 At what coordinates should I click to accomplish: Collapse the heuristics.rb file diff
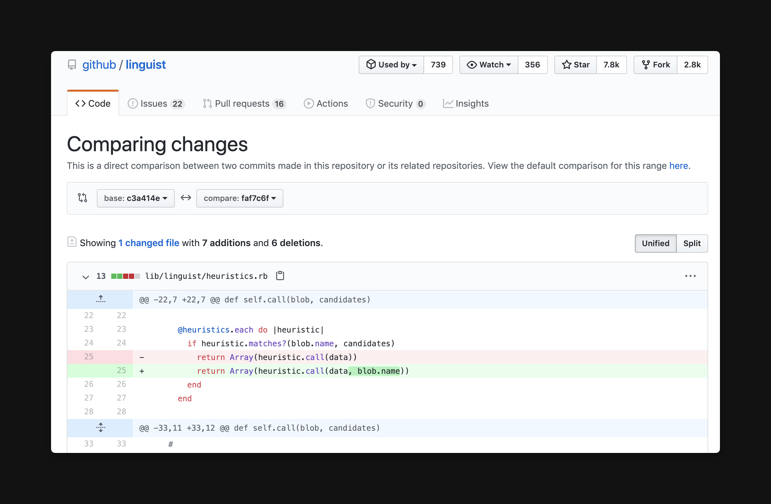point(86,277)
